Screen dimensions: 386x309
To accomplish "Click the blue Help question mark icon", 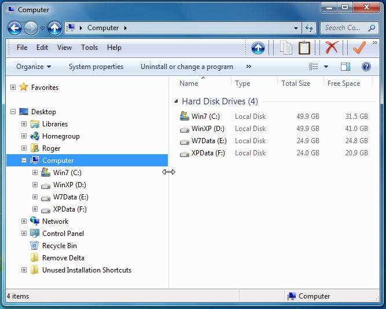I will tap(366, 67).
